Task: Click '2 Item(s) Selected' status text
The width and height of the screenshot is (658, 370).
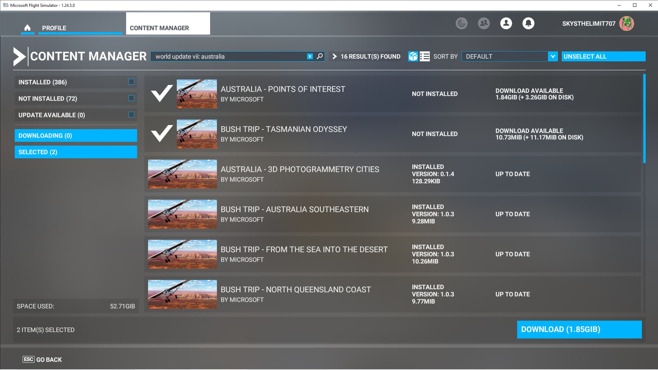Action: (x=46, y=330)
